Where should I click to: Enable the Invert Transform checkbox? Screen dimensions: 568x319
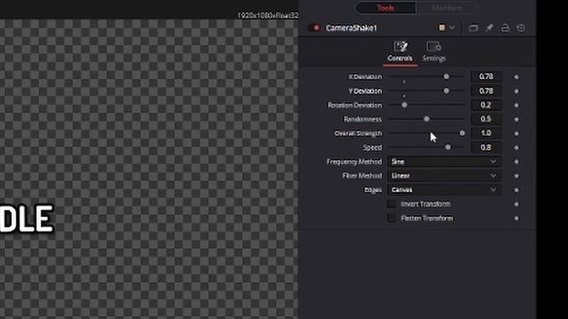point(391,204)
